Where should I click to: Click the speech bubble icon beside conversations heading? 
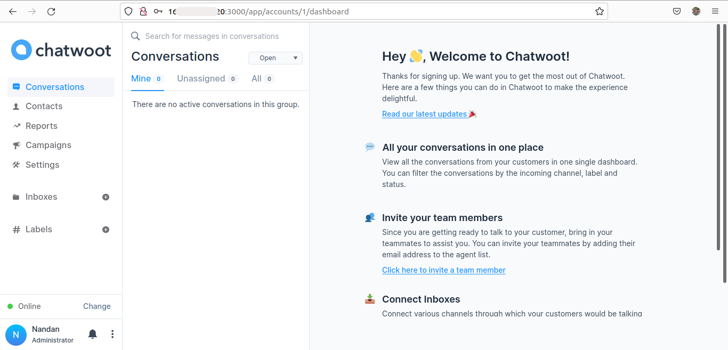tap(370, 147)
